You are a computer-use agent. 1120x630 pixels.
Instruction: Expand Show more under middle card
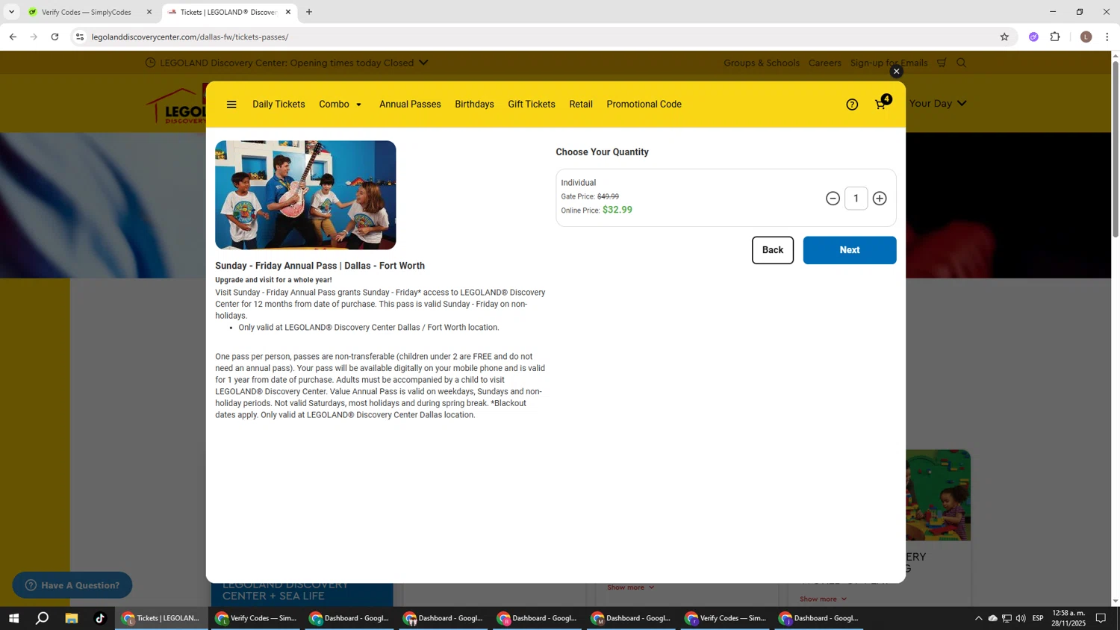point(630,587)
